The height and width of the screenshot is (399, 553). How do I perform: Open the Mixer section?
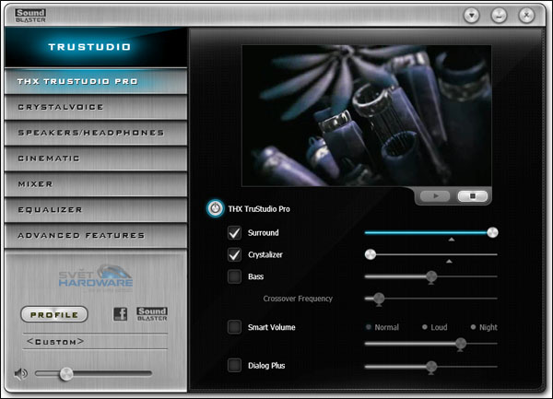96,184
